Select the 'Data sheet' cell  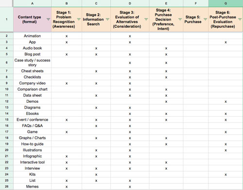[32, 95]
